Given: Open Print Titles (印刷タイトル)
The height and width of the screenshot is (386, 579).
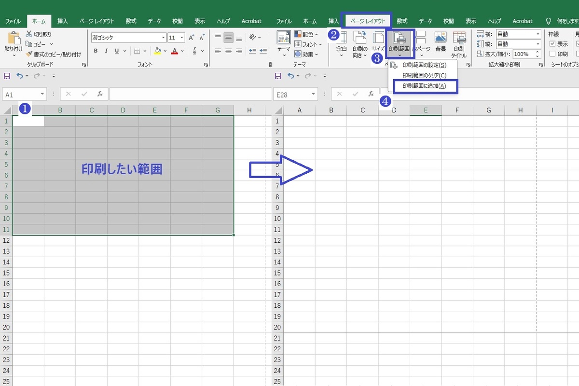Looking at the screenshot, I should click(459, 42).
